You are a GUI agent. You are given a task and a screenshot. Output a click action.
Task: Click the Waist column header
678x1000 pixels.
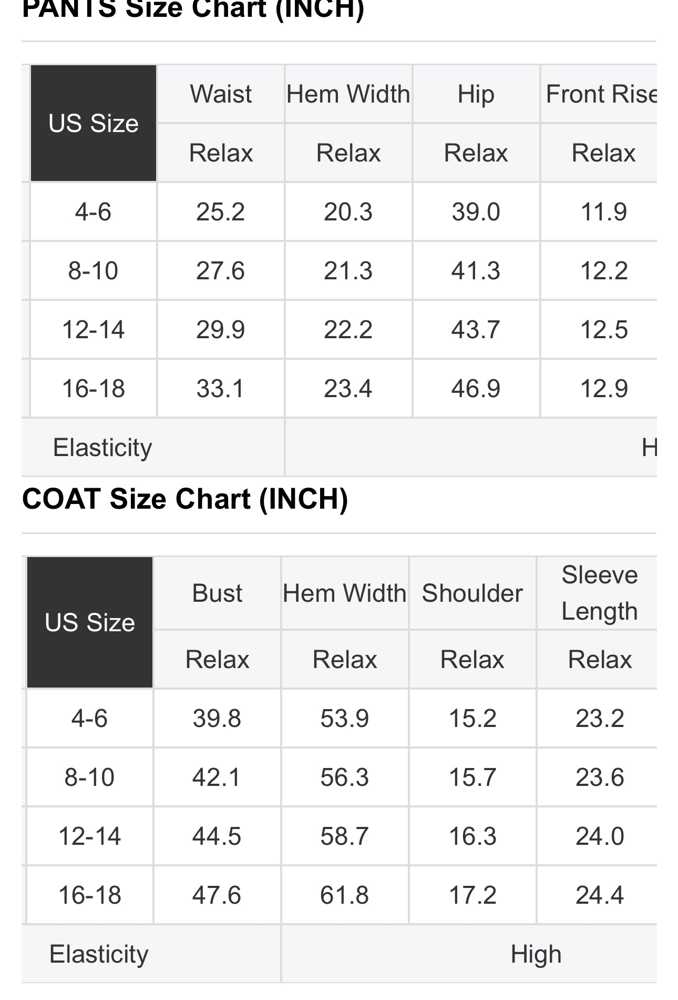point(221,94)
